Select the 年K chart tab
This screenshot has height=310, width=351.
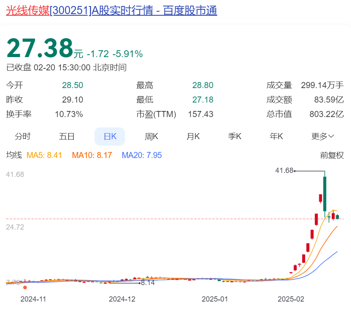click(x=276, y=136)
